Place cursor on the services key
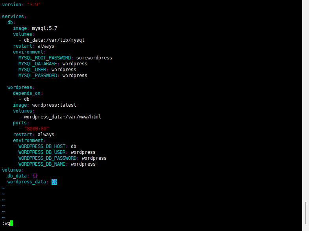309x231 pixels. 13,17
